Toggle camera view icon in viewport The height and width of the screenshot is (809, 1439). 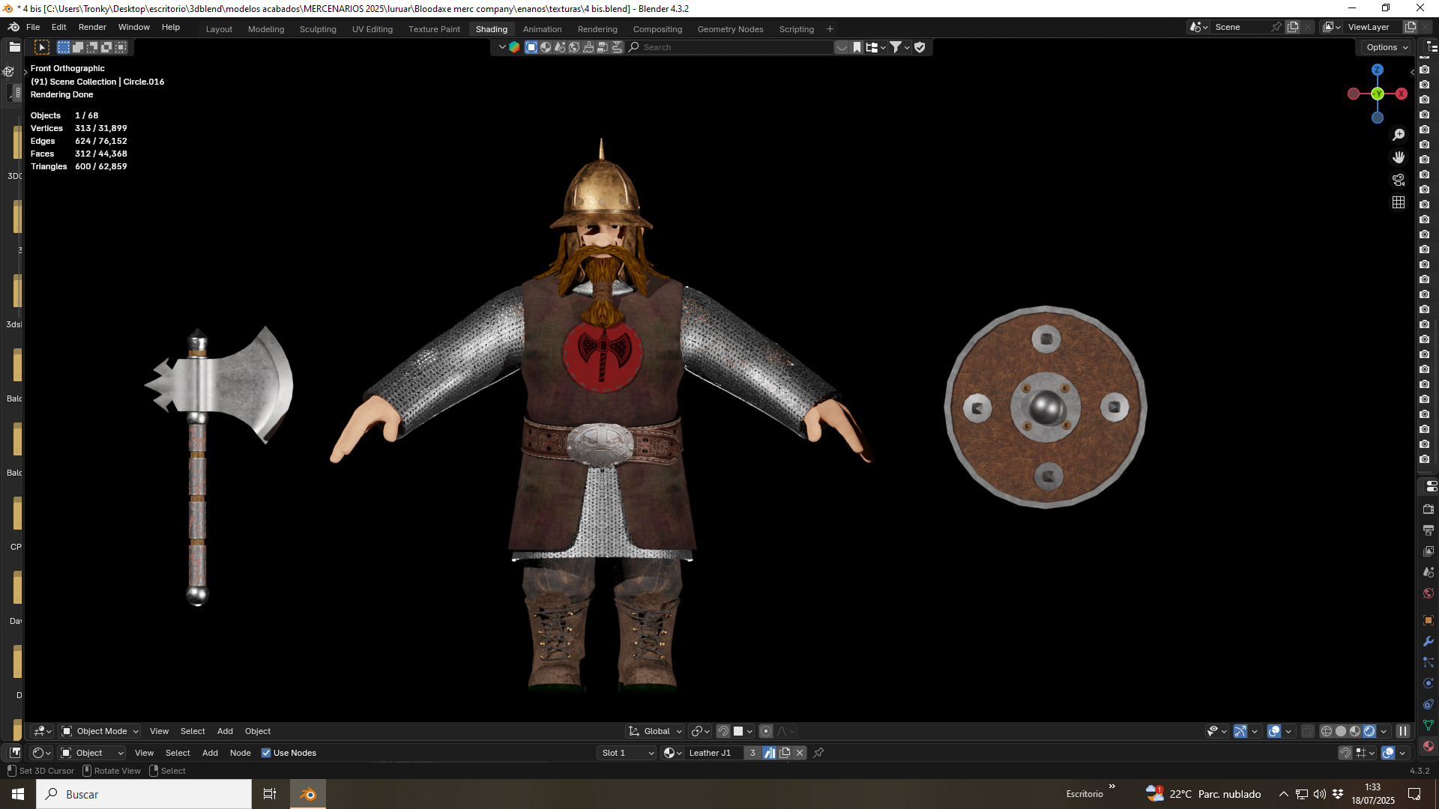(1399, 180)
